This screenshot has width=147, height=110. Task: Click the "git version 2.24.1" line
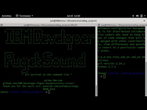[x=111, y=64]
